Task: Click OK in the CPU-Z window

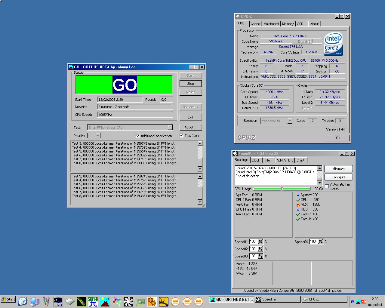Action: click(338, 138)
